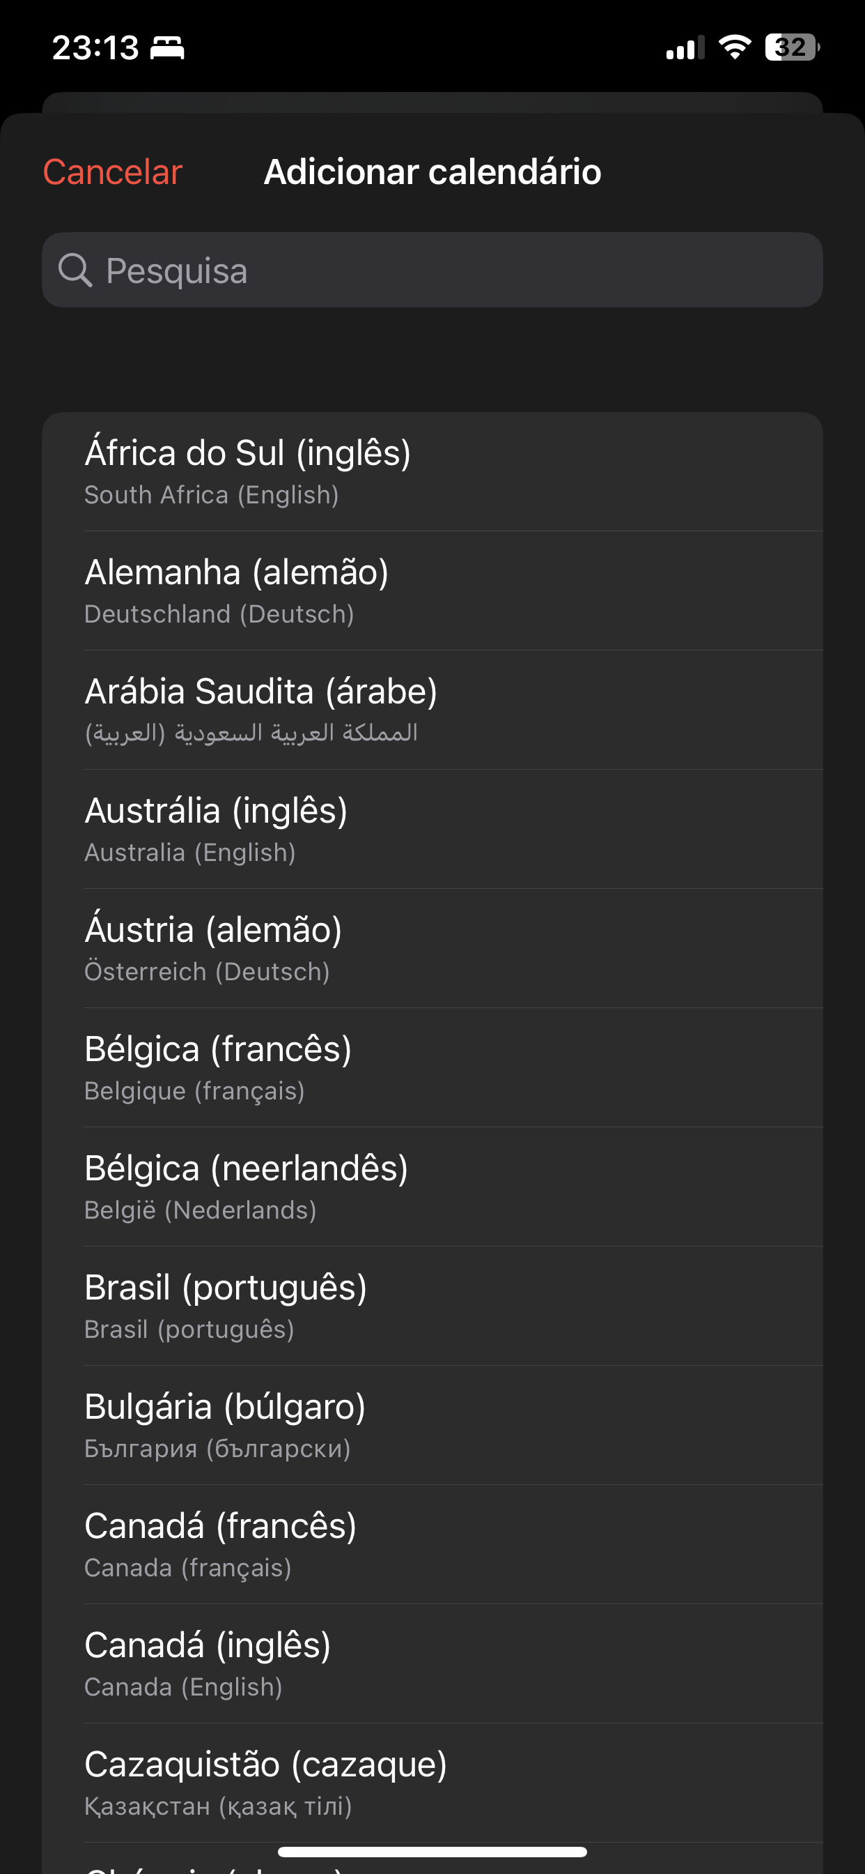Tap Cancelar to dismiss the sheet

pyautogui.click(x=113, y=172)
